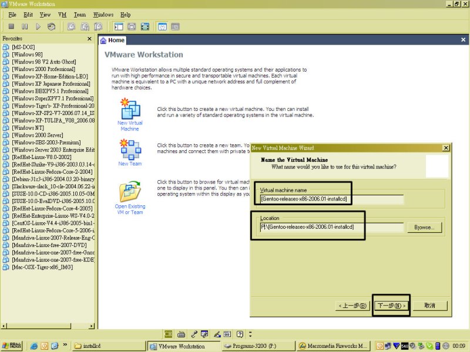Click the 取消 cancel button

430,306
